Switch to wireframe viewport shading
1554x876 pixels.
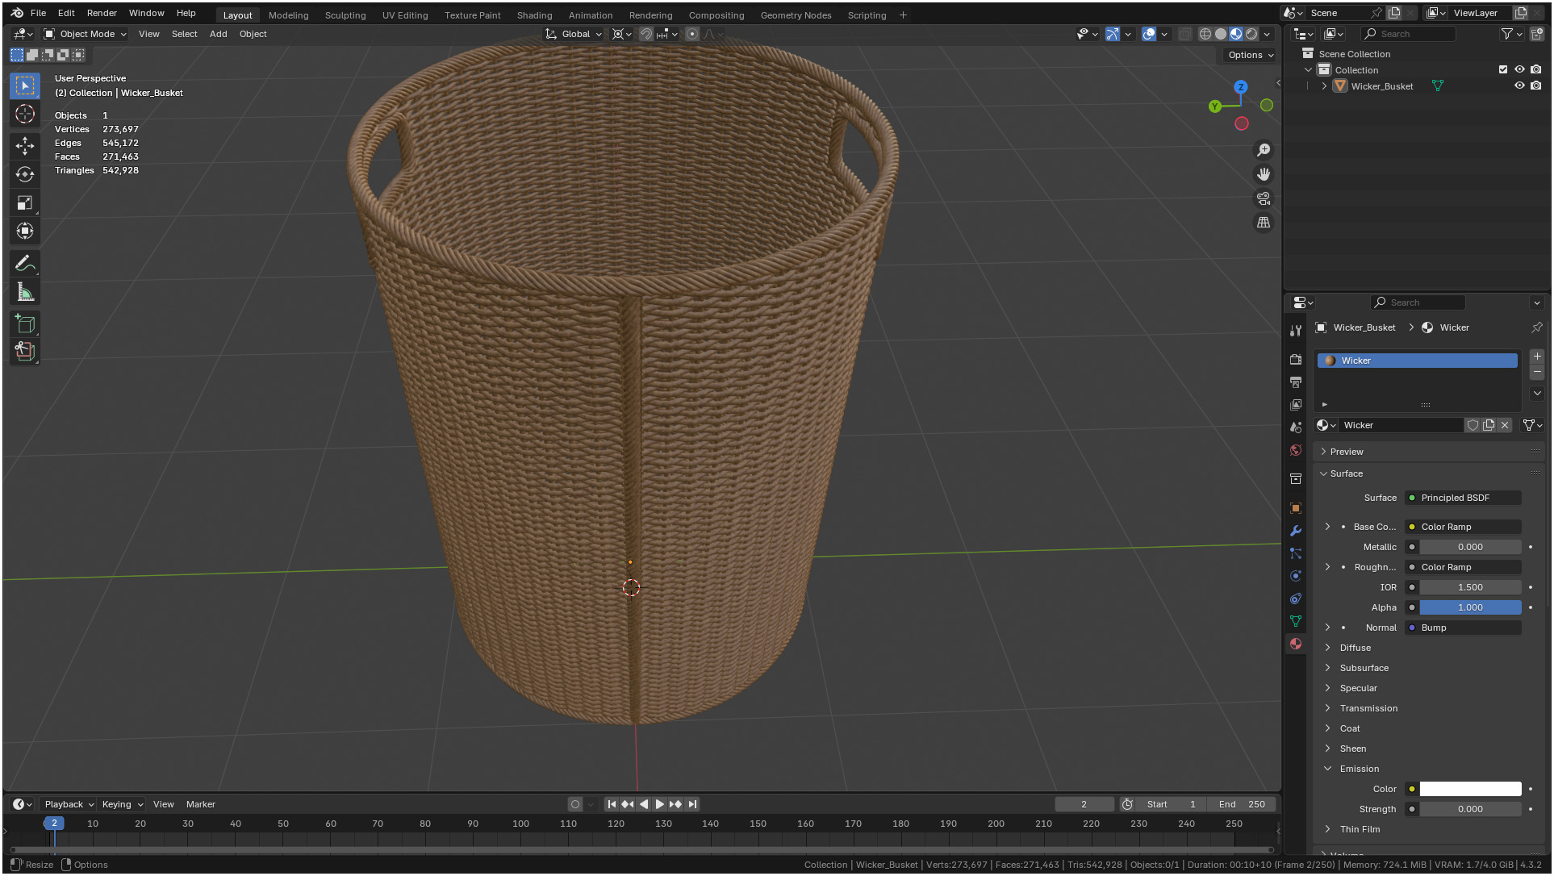(1205, 34)
